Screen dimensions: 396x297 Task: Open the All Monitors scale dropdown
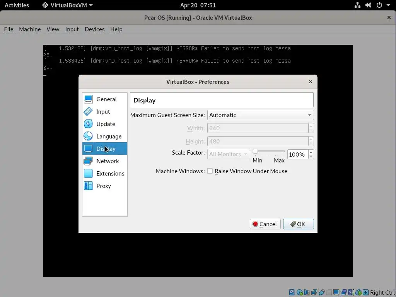coord(229,154)
